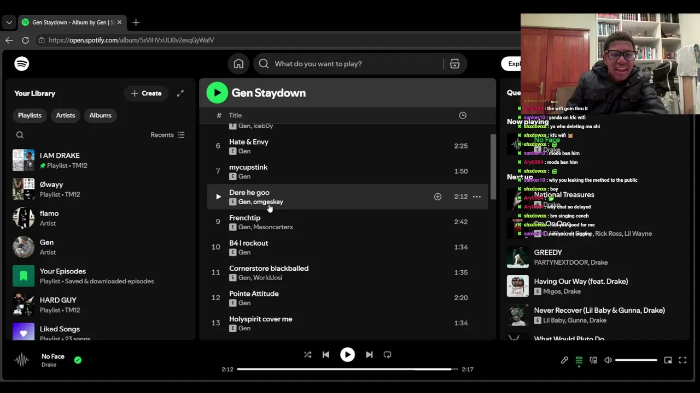Expand Your Library to full view
700x393 pixels.
(180, 93)
